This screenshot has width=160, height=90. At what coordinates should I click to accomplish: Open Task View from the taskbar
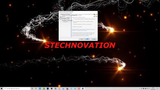pyautogui.click(x=36, y=88)
